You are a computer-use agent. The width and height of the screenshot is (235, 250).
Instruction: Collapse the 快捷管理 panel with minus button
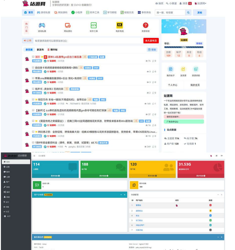tap(218, 195)
